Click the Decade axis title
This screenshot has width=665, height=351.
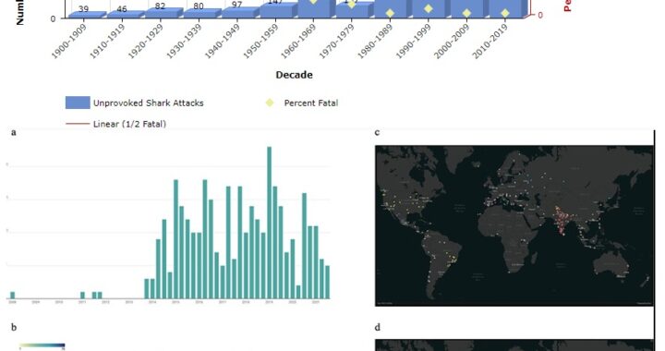click(294, 75)
